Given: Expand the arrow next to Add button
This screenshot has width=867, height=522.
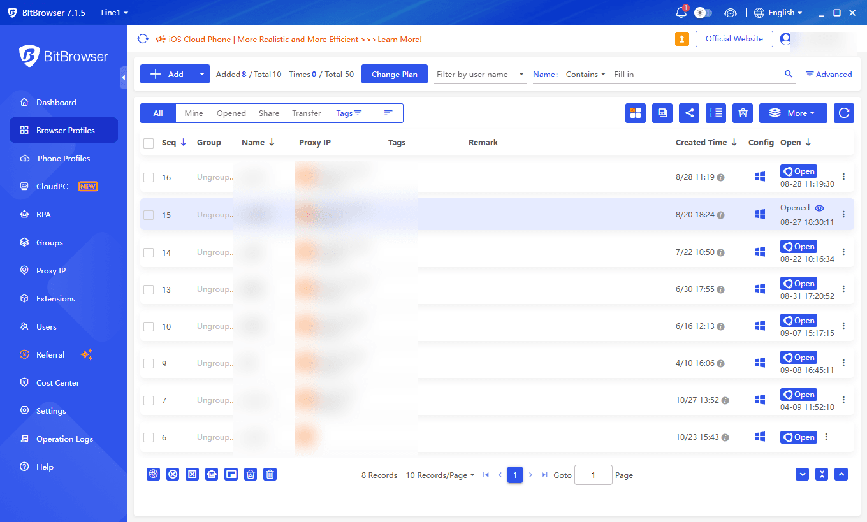Looking at the screenshot, I should click(202, 74).
